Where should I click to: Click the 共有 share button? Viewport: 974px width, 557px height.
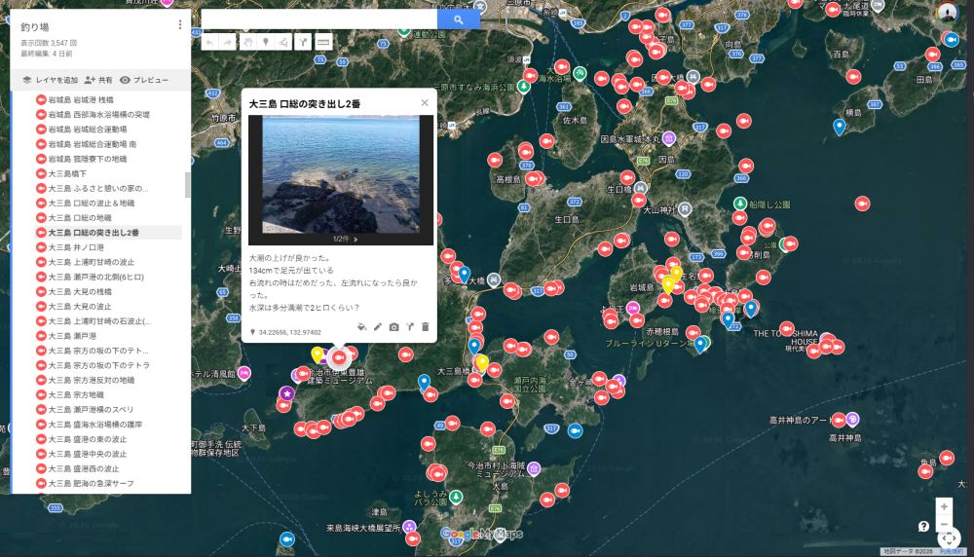coord(98,80)
